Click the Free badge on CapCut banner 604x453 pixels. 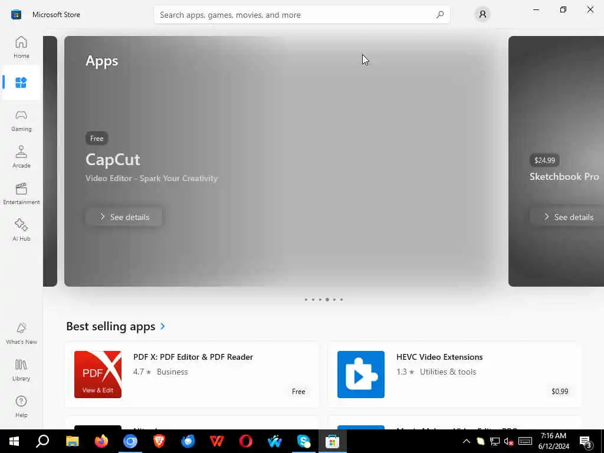[x=97, y=138]
